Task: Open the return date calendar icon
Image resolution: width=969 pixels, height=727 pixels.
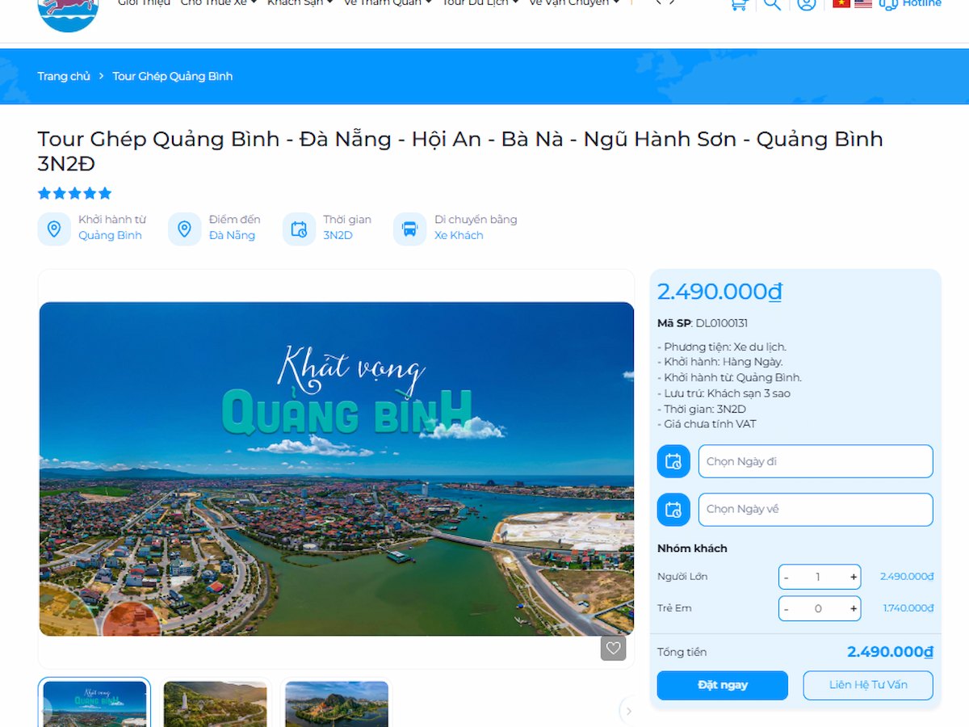Action: [673, 509]
